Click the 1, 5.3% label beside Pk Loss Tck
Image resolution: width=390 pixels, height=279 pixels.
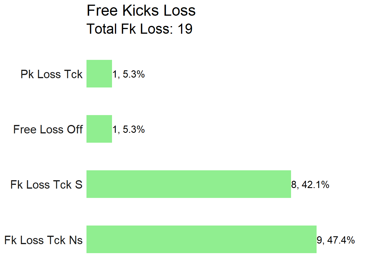(129, 74)
